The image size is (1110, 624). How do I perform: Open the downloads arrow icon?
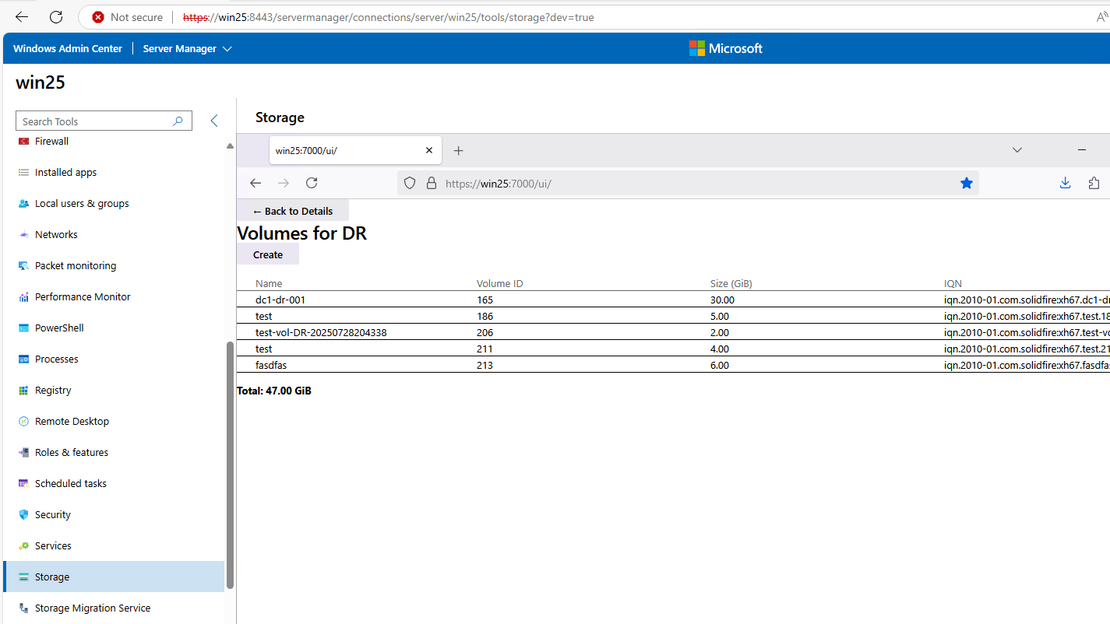coord(1066,183)
